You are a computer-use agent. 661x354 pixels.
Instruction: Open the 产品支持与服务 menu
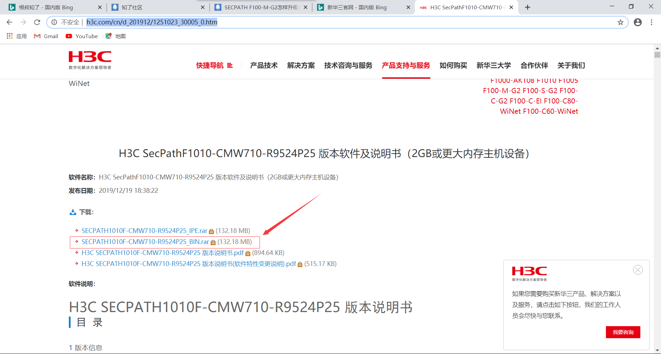[406, 65]
